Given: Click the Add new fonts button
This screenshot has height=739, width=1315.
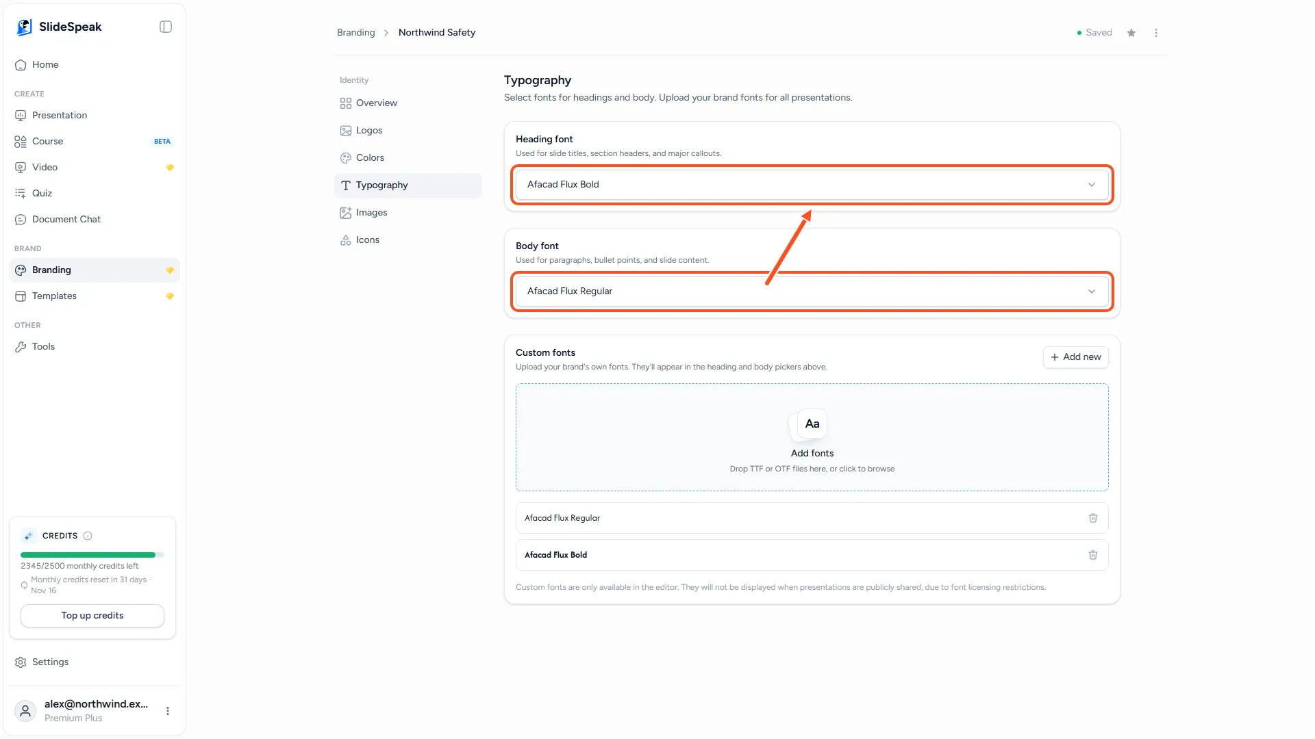Looking at the screenshot, I should click(1075, 357).
